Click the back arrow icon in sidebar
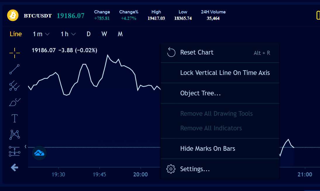 pyautogui.click(x=15, y=168)
